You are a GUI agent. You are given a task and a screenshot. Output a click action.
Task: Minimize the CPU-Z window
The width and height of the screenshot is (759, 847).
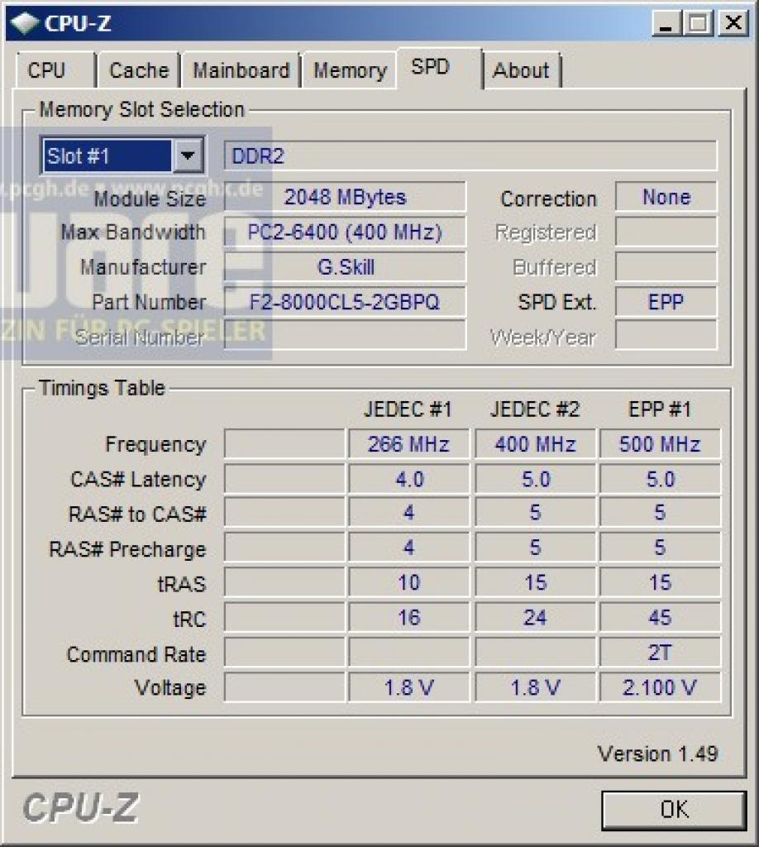tap(666, 23)
